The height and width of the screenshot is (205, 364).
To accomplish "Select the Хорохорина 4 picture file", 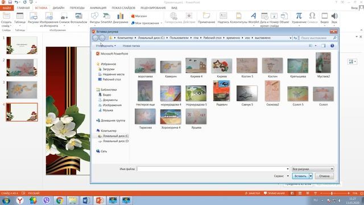I will 171,119.
